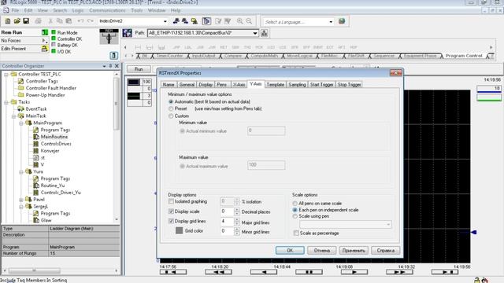Switch to the Pens tab
This screenshot has width=504, height=283.
click(x=221, y=84)
